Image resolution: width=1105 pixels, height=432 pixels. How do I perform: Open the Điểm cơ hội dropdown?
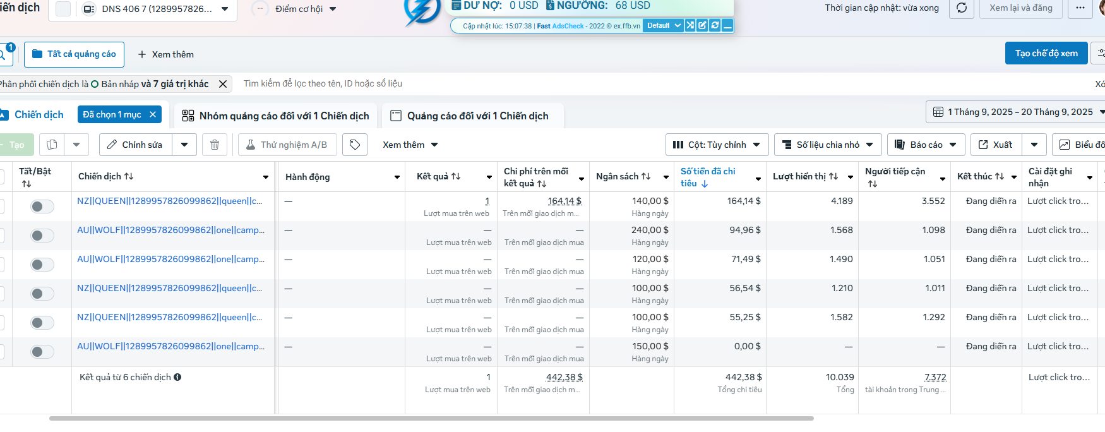306,9
